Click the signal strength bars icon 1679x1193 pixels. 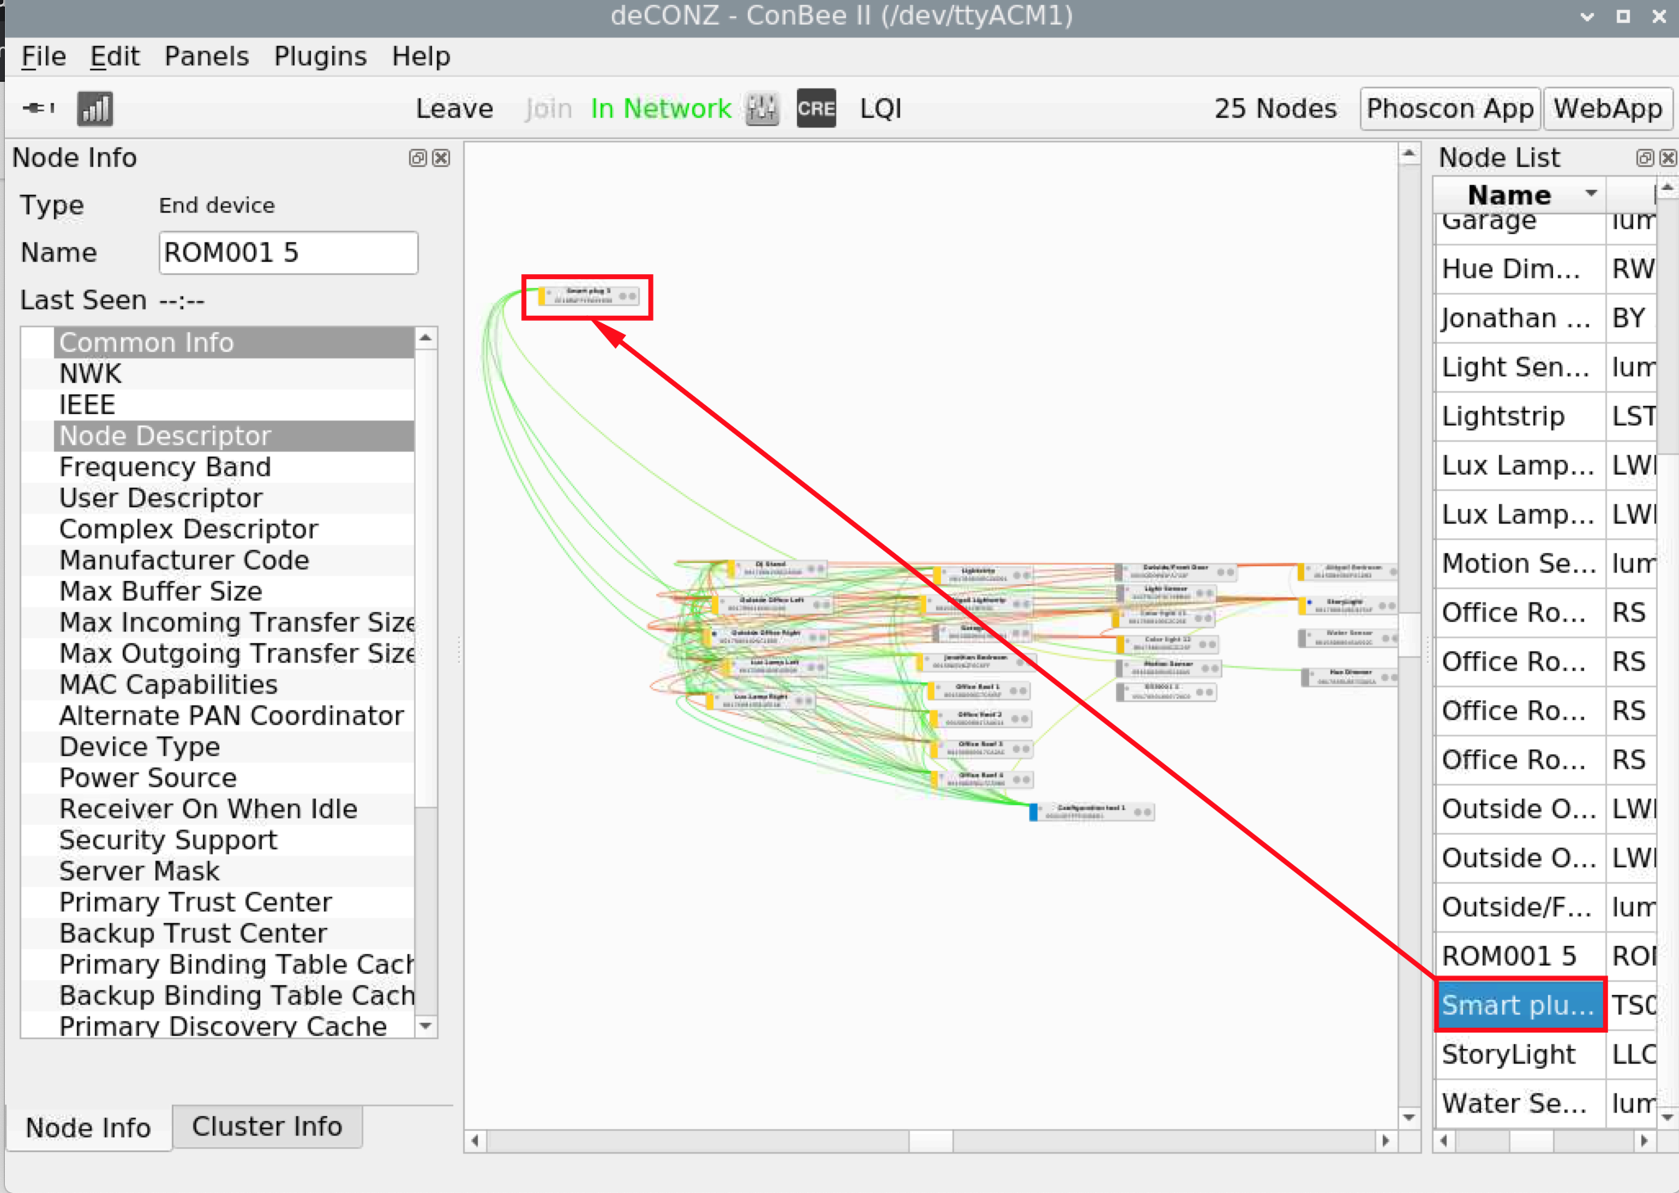coord(95,108)
